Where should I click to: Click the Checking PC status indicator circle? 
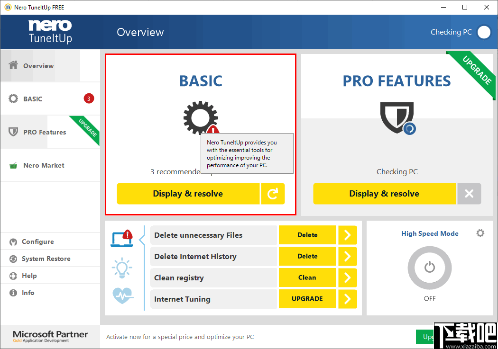(x=484, y=32)
